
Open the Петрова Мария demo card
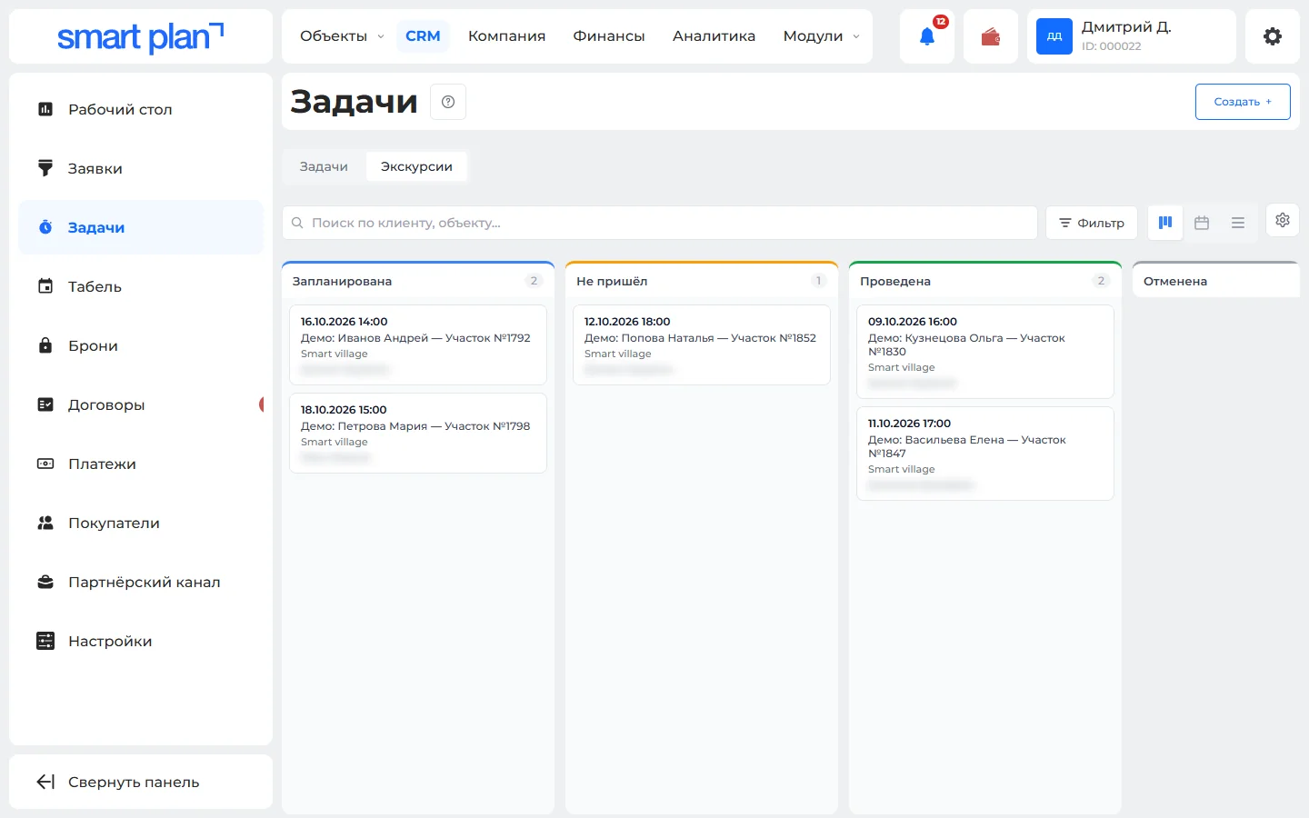tap(418, 433)
